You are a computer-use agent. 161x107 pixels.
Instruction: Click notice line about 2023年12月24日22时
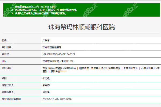[x=34, y=7]
